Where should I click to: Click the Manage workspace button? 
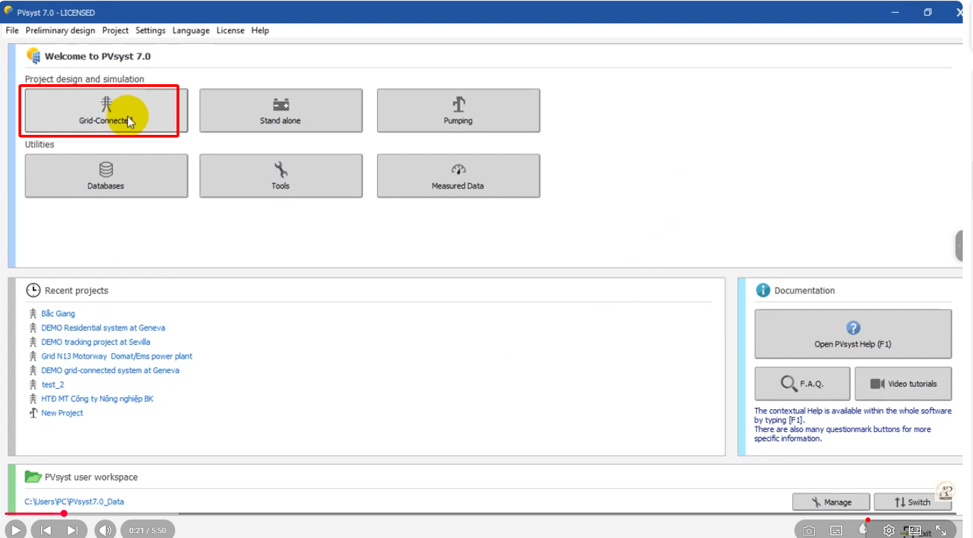831,502
